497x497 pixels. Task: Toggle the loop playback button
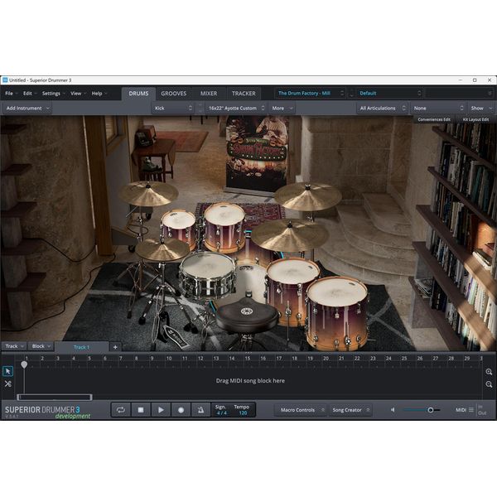coord(121,410)
